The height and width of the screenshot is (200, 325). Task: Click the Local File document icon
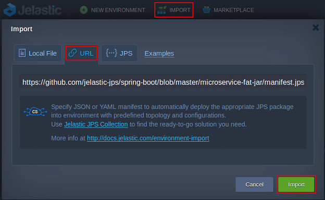pyautogui.click(x=22, y=53)
